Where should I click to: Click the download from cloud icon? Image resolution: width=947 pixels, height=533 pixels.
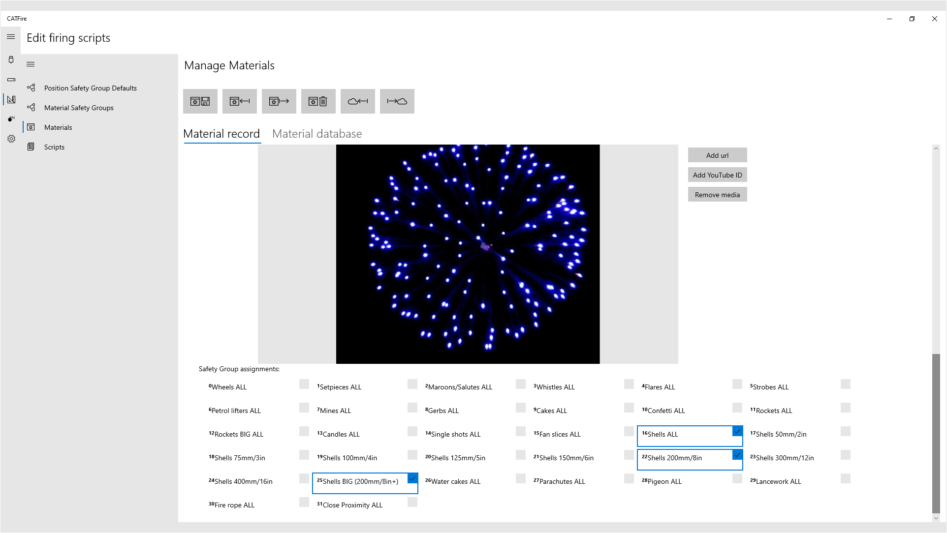358,101
